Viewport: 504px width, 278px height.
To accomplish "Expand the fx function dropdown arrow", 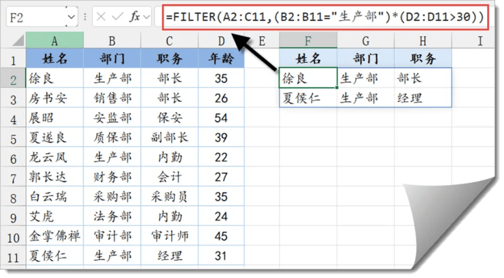I will [146, 17].
